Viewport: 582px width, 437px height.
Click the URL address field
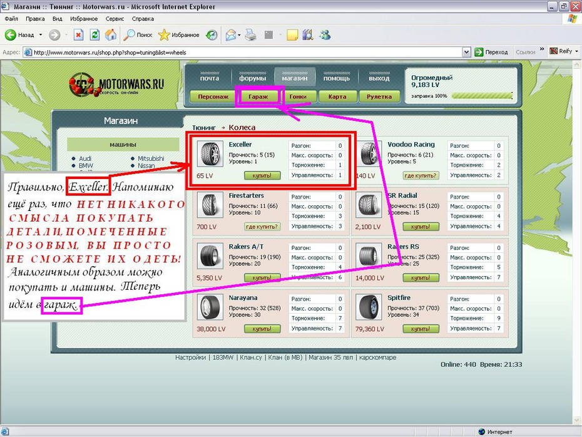tap(243, 53)
